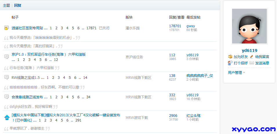Open thread 京沪1.0：双机牵运行车任务
The height and width of the screenshot is (134, 277).
click(x=48, y=54)
